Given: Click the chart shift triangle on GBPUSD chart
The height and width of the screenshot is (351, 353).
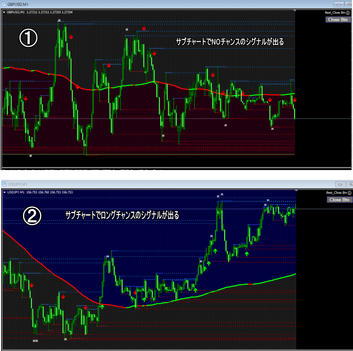Looking at the screenshot, I should tap(295, 10).
